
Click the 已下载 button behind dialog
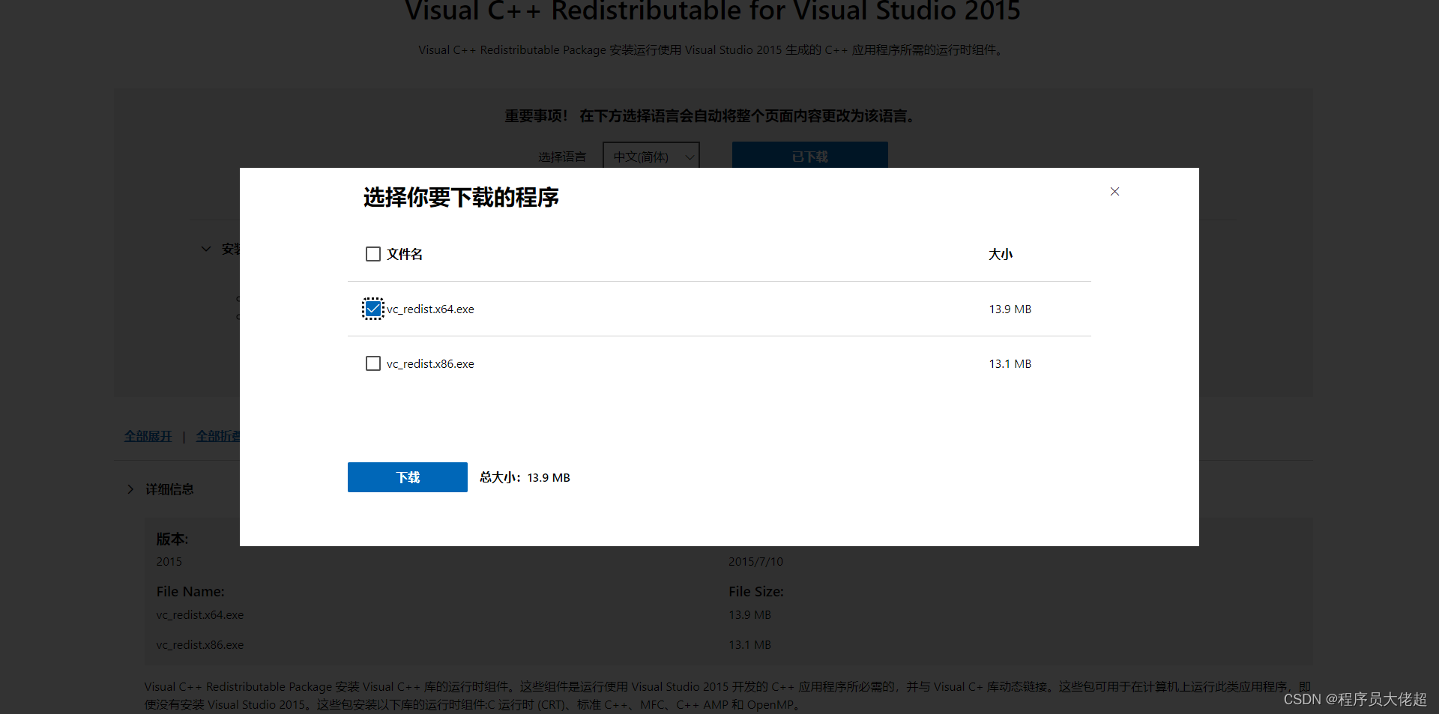pos(810,156)
